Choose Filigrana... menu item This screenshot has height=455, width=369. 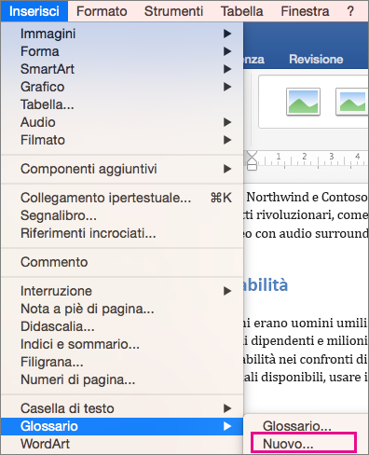tap(122, 362)
